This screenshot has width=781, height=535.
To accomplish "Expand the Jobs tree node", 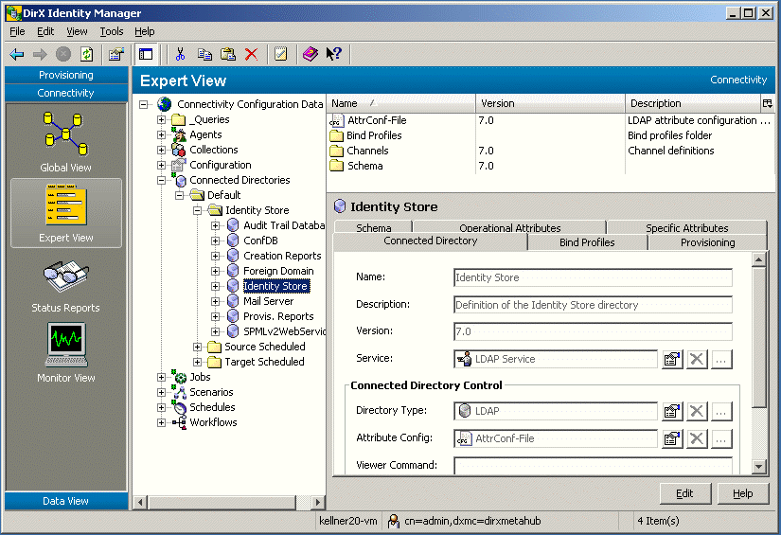I will pos(162,377).
